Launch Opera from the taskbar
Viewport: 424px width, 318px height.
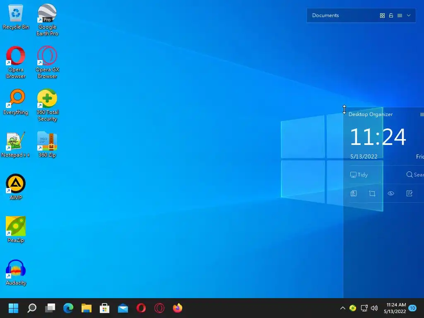pyautogui.click(x=141, y=308)
